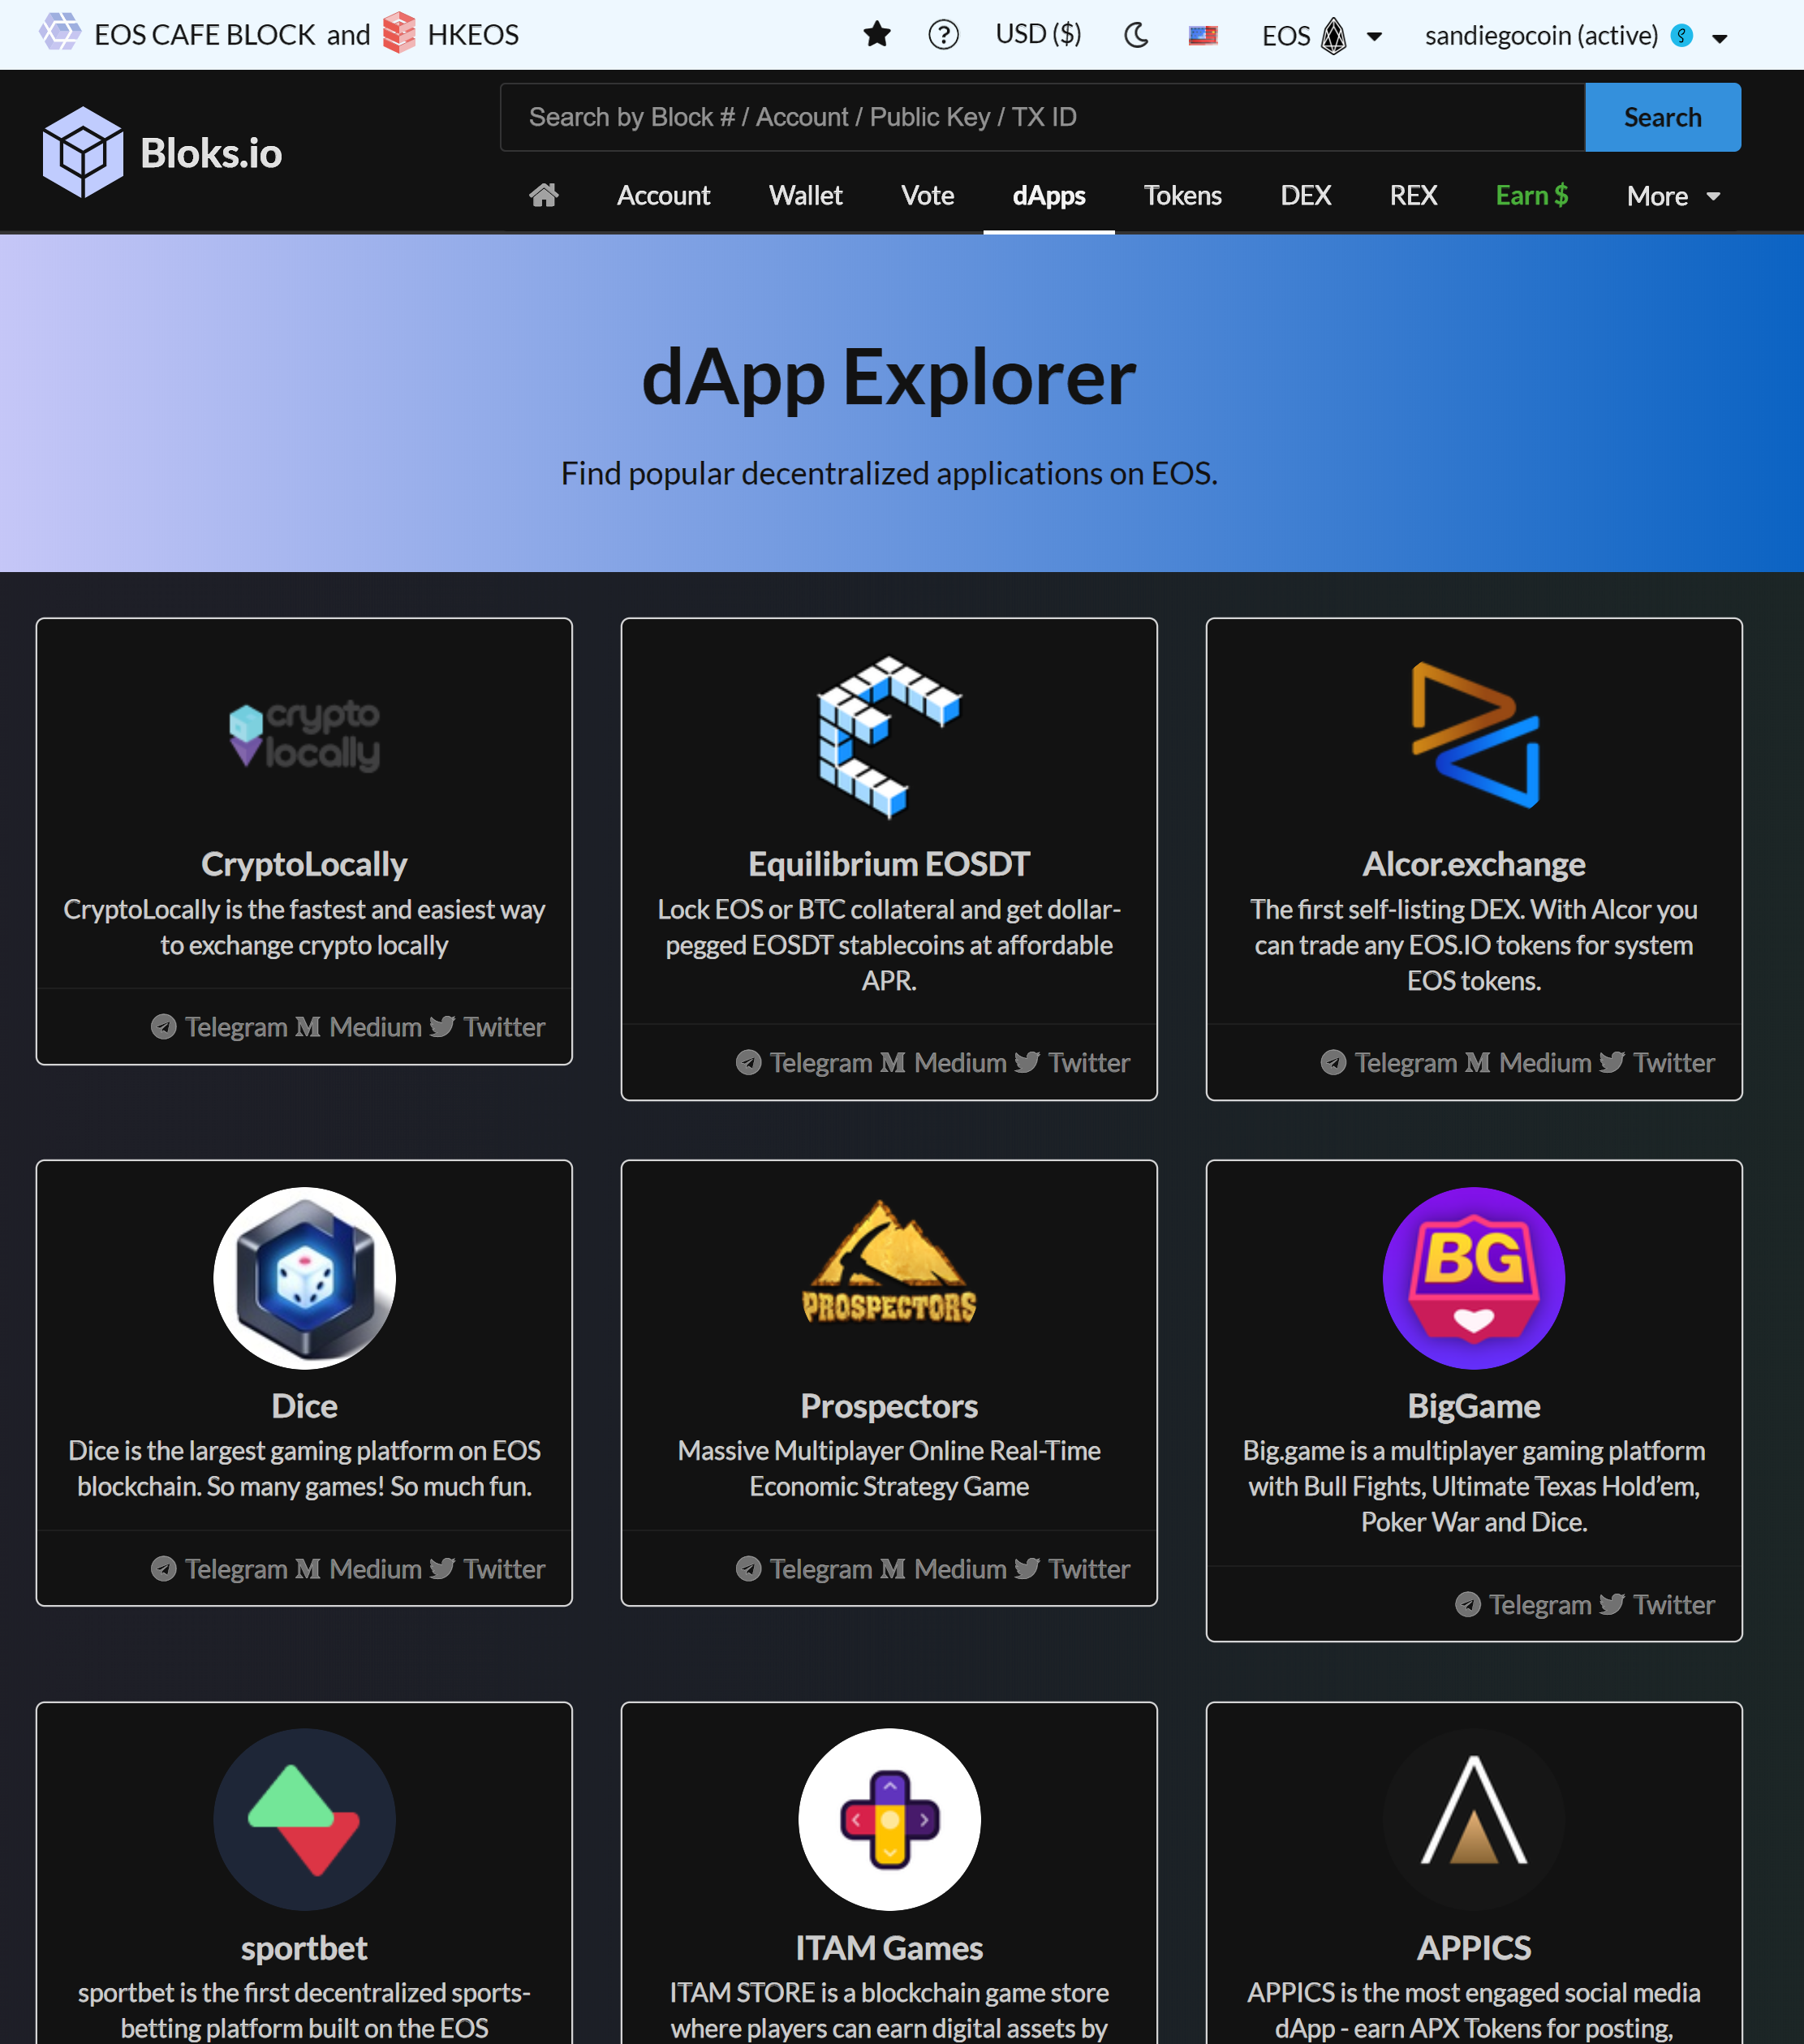Click the BigGame BG logo icon

(1473, 1278)
